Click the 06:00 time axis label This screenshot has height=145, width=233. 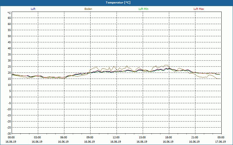(64, 137)
